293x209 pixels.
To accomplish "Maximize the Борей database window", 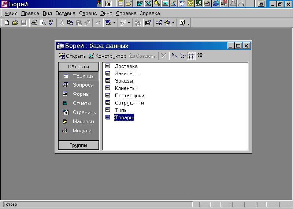I will click(238, 46).
